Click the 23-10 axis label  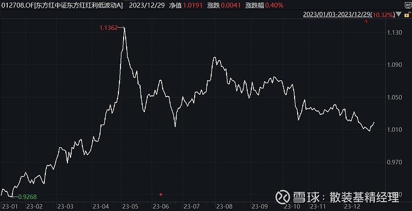(293, 206)
